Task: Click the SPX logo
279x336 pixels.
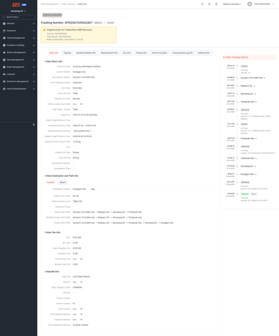Action: 16,5
